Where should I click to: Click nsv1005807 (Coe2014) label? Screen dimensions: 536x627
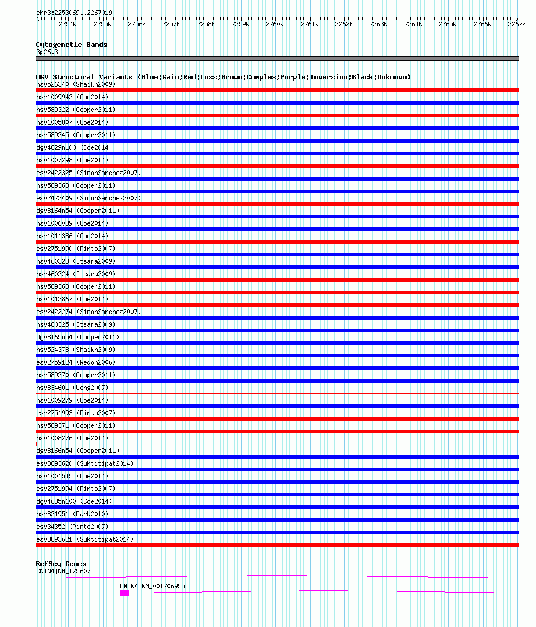click(72, 122)
